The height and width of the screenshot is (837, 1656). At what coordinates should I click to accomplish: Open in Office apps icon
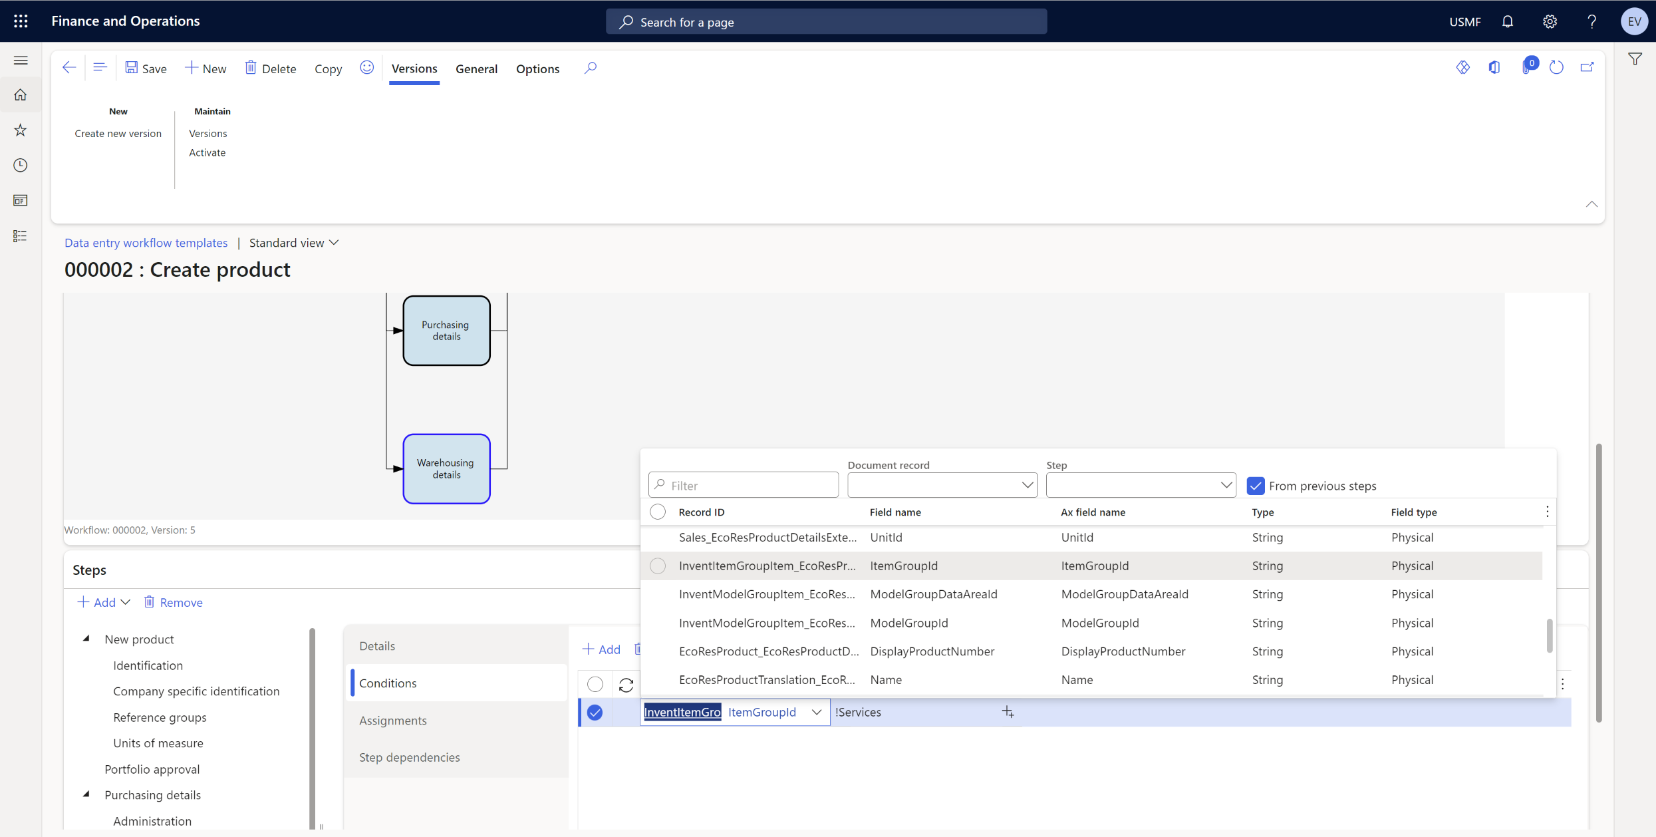point(1494,67)
